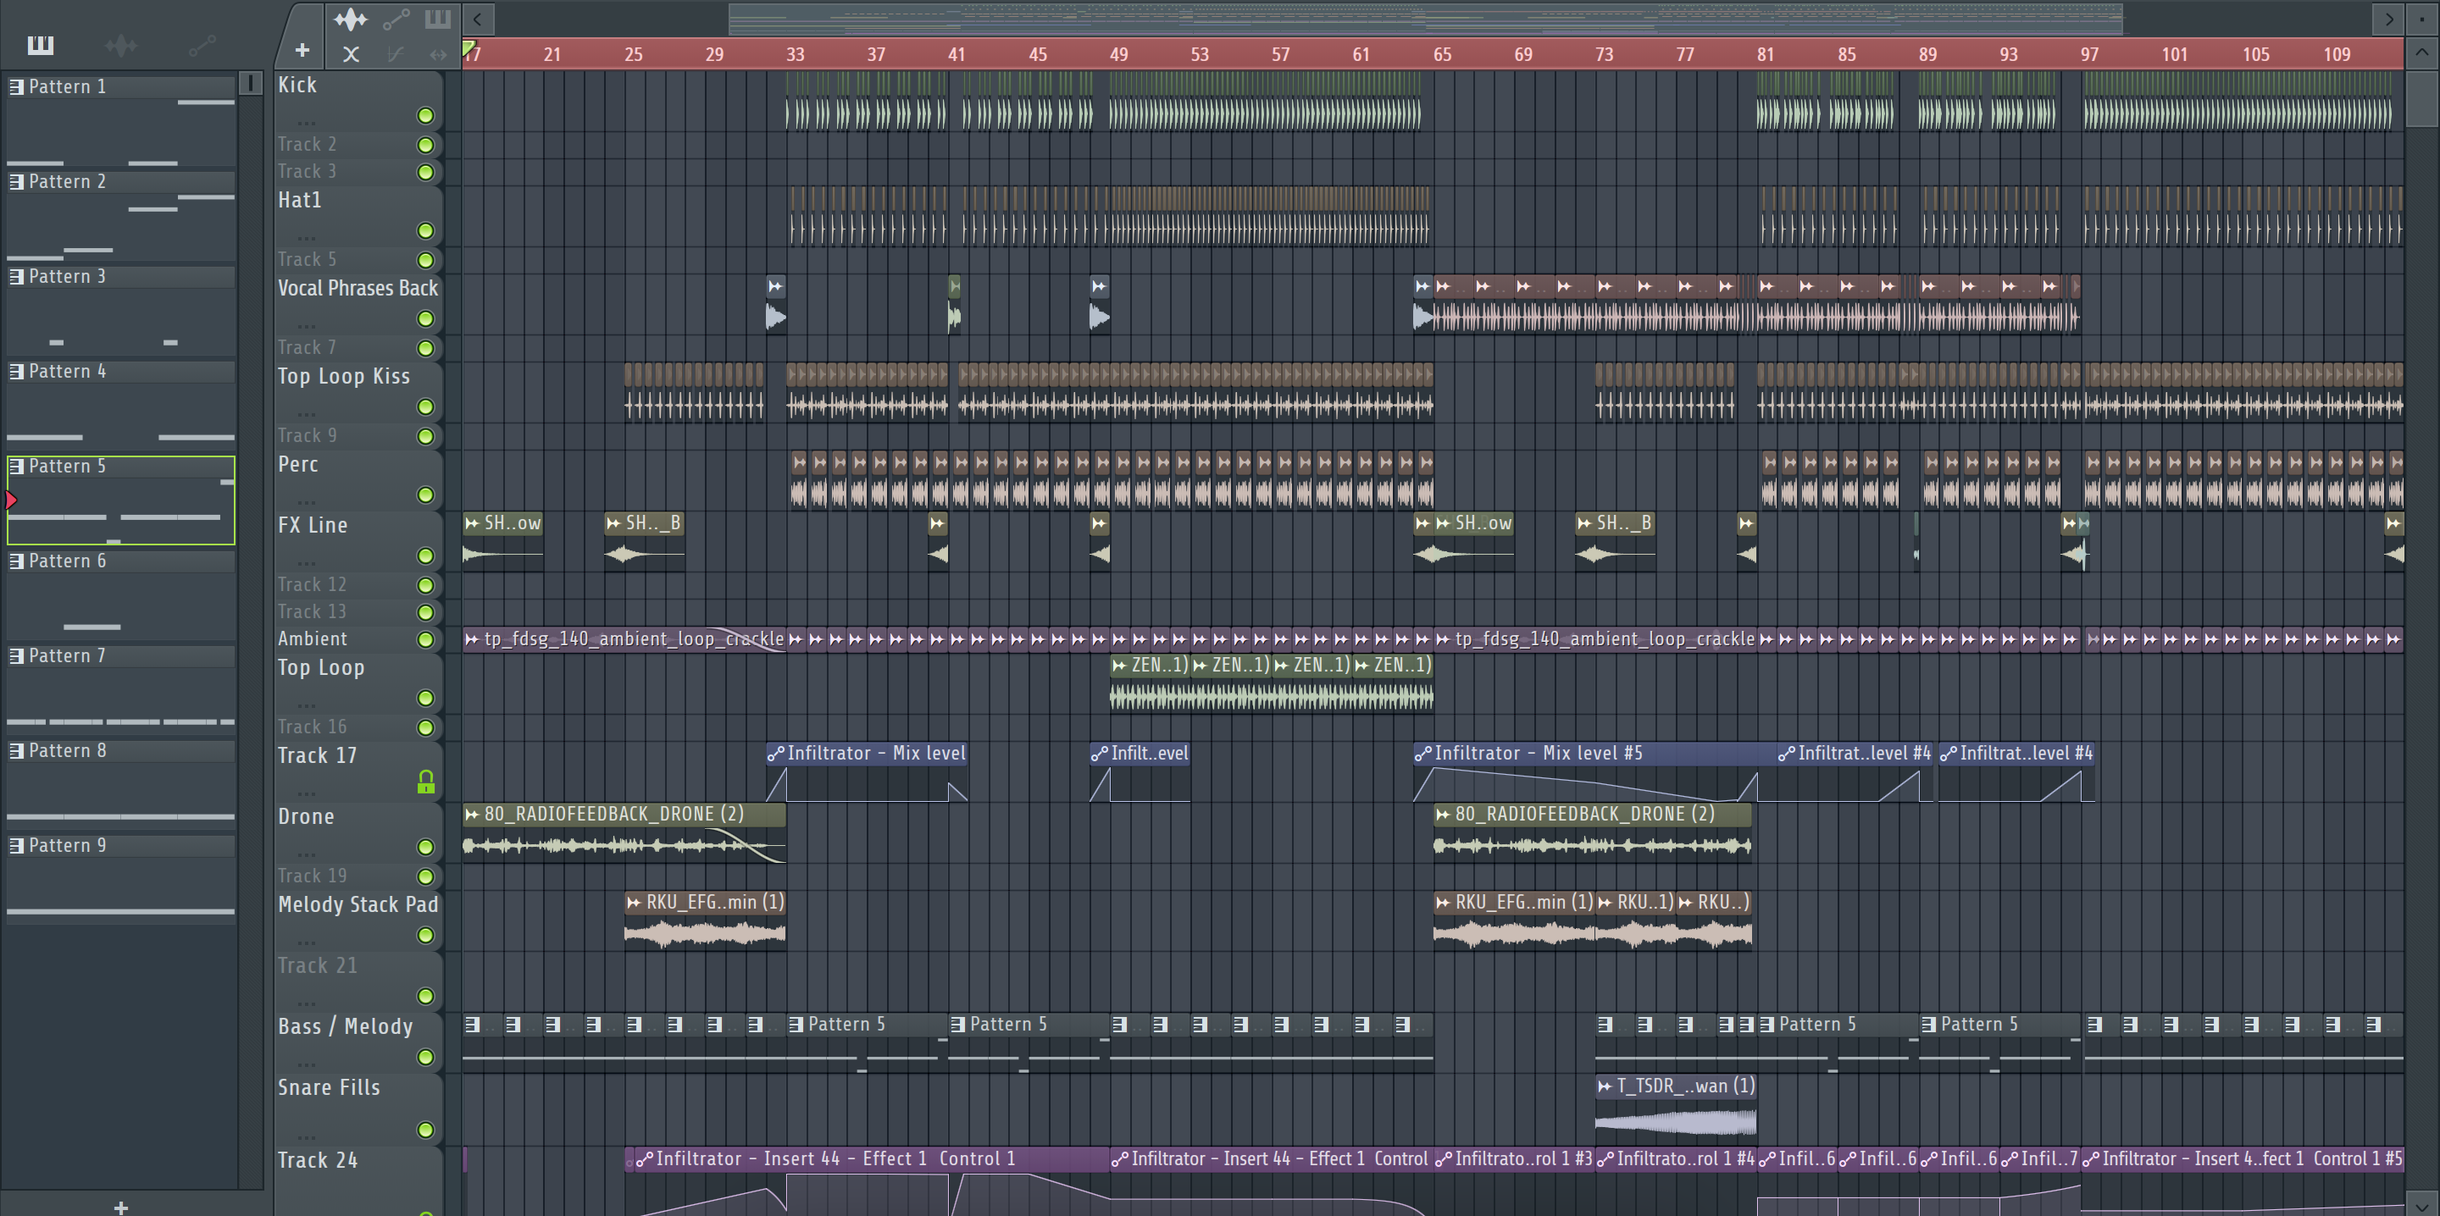This screenshot has height=1216, width=2440.
Task: Click the zoom dot button in the top-right corner
Action: pyautogui.click(x=2421, y=18)
